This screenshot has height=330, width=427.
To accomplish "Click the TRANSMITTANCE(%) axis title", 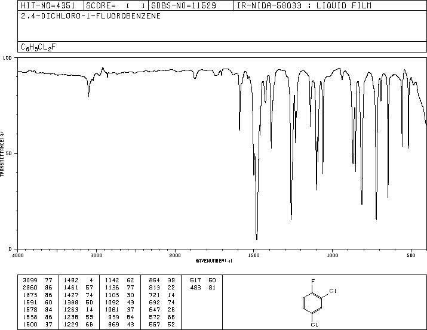I will 2,154.
